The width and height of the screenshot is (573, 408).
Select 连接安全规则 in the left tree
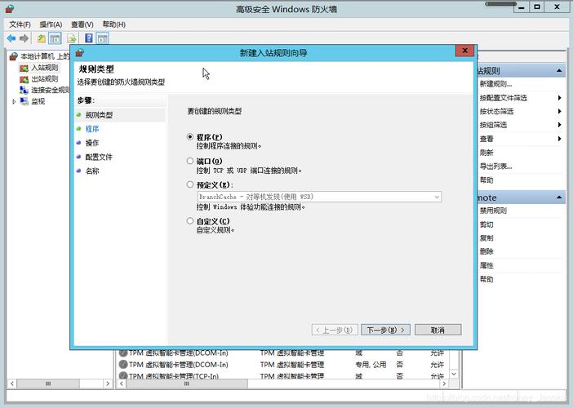(x=45, y=90)
